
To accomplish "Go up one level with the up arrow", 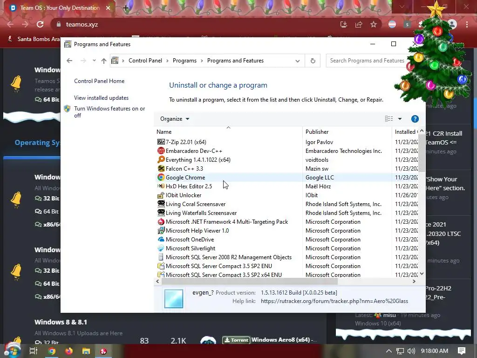I will click(104, 61).
